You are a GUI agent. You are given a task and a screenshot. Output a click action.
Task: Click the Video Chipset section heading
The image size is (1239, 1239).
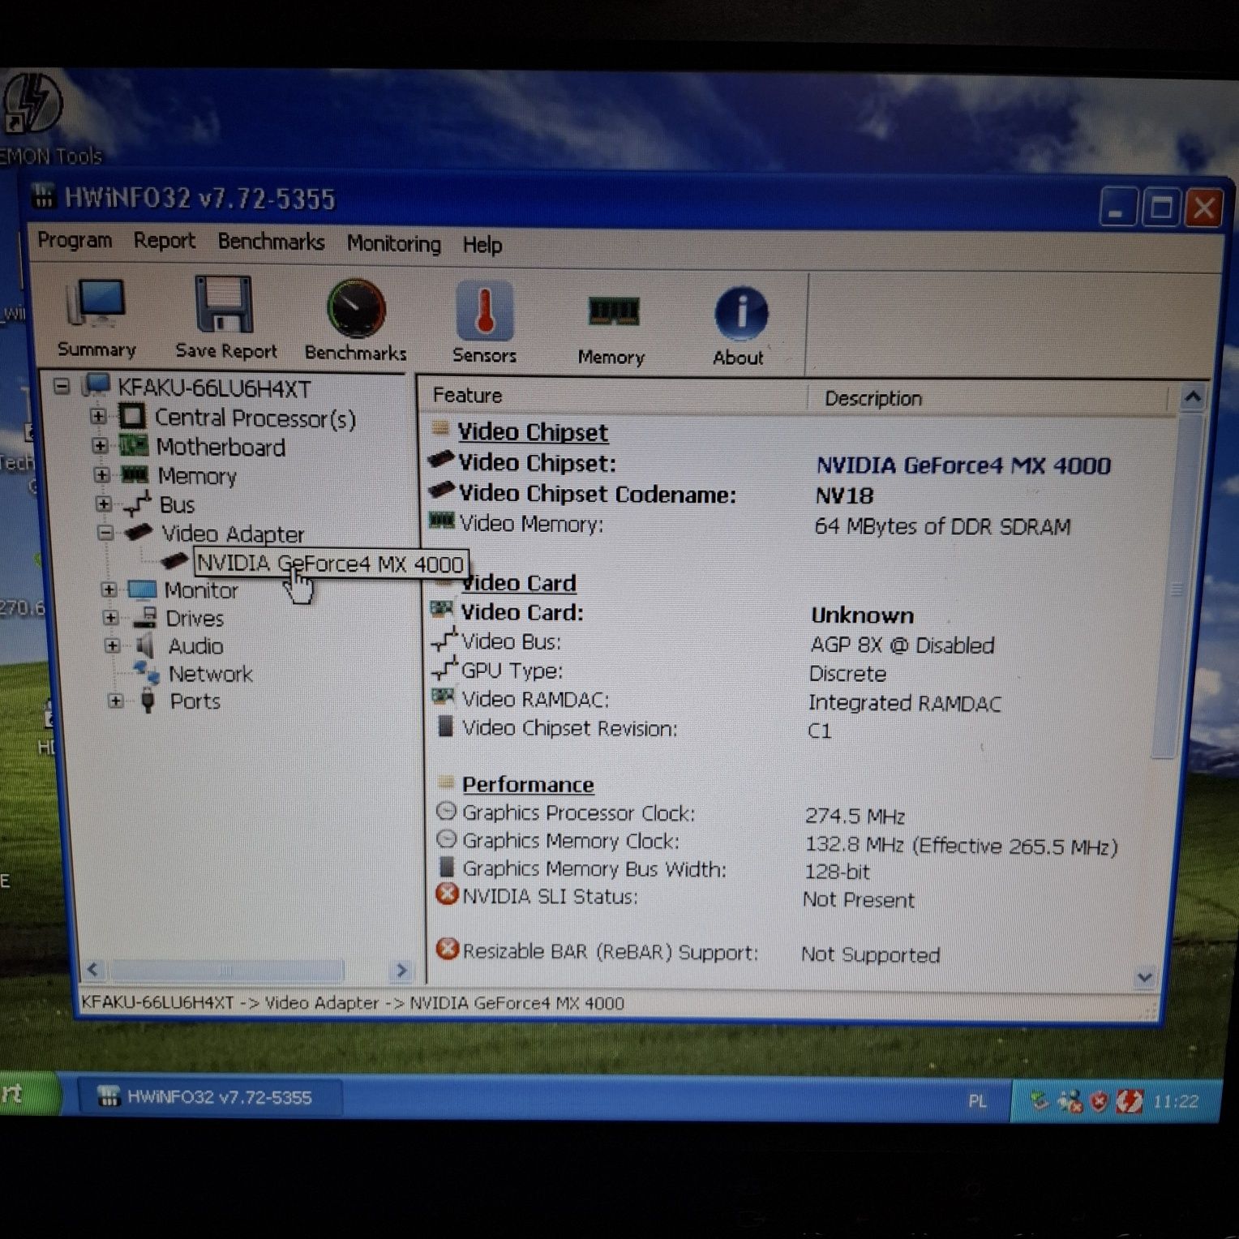[533, 432]
